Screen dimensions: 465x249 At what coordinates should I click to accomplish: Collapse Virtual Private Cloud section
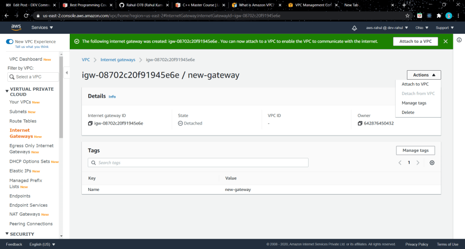(7, 91)
